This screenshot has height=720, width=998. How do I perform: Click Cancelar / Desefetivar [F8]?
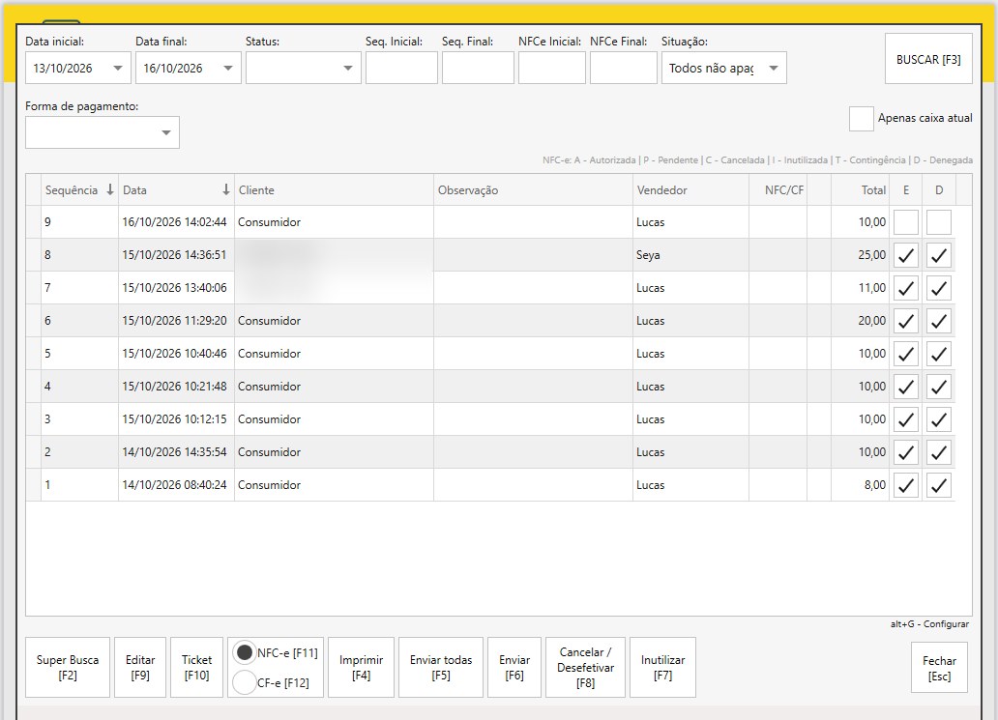[x=586, y=667]
